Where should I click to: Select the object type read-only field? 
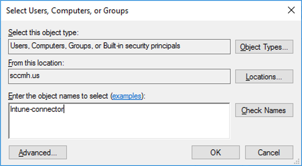click(x=119, y=47)
